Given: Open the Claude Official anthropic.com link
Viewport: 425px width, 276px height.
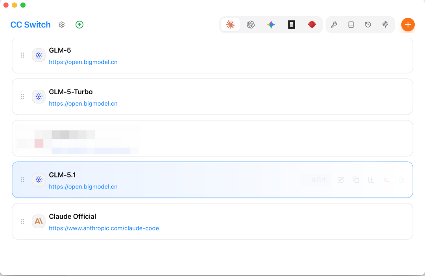Looking at the screenshot, I should point(104,228).
